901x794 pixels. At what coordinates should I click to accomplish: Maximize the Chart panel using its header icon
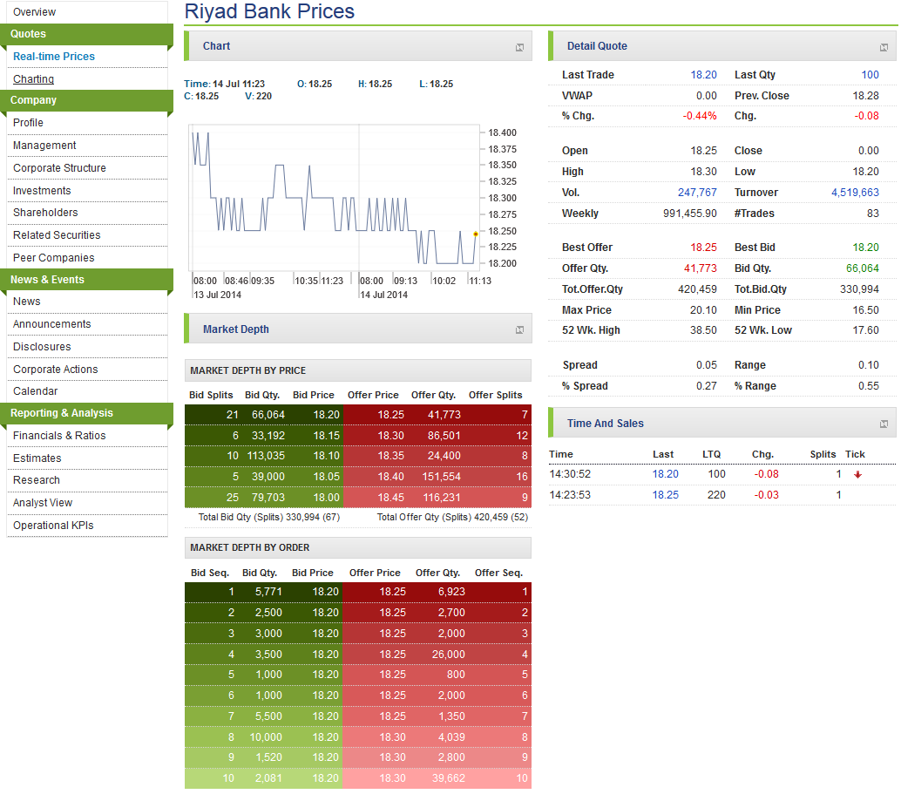(519, 47)
